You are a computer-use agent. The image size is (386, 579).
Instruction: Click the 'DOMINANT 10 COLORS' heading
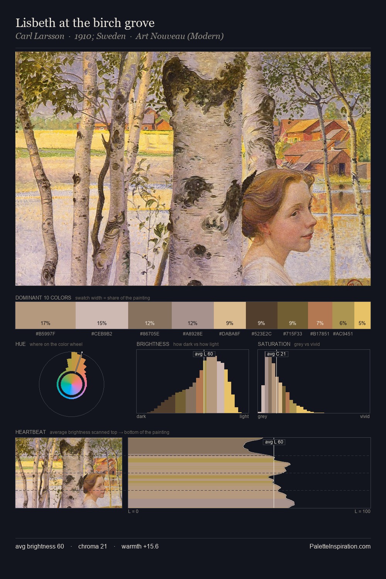point(43,298)
